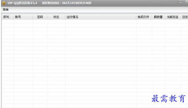Screen dimensions: 188x108
Task: Minimize the QQ群活跃助手 window
Action: tap(181, 2)
